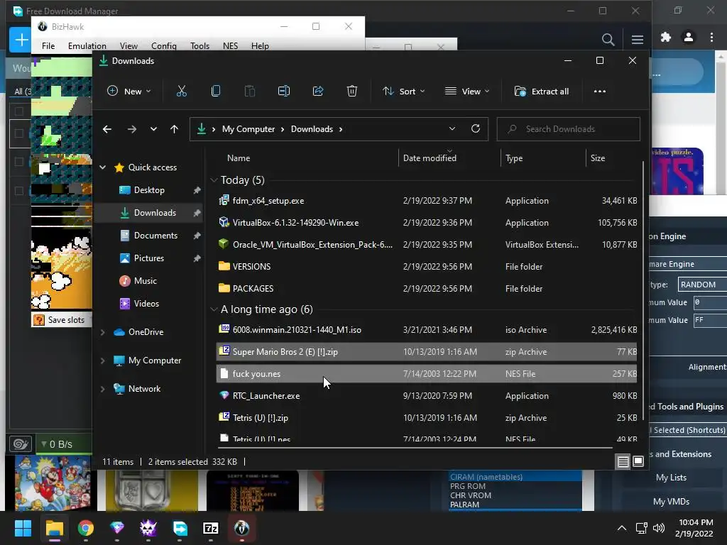
Task: Click the Rename icon in Explorer toolbar
Action: click(x=284, y=92)
